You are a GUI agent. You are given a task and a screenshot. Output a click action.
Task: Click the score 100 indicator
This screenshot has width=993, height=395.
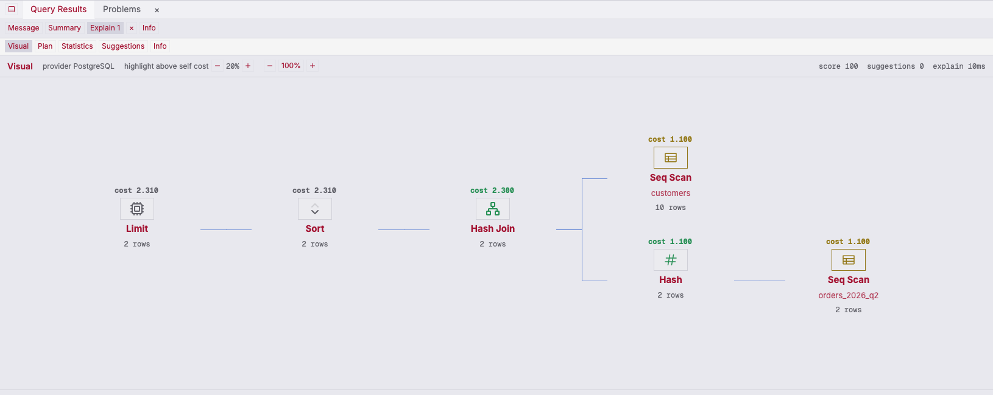(838, 66)
